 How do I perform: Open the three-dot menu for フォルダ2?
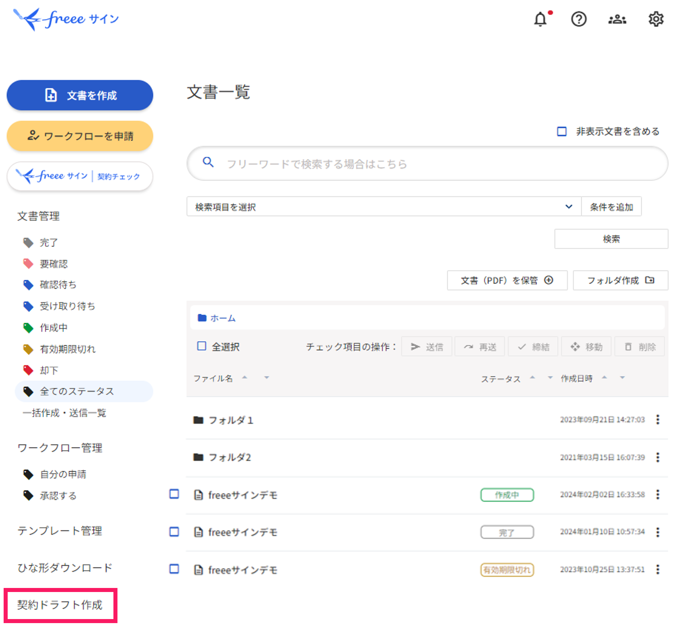tap(658, 457)
